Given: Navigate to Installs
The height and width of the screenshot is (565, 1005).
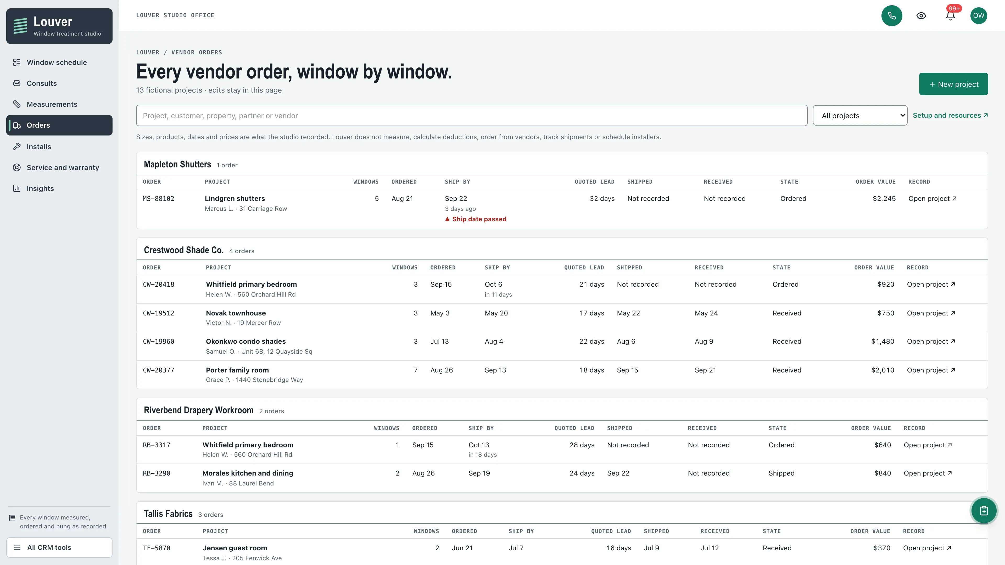Looking at the screenshot, I should click(x=59, y=146).
